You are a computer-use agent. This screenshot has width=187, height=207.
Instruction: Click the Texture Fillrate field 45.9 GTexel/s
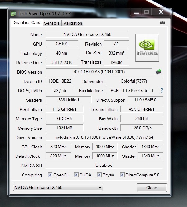(142, 109)
